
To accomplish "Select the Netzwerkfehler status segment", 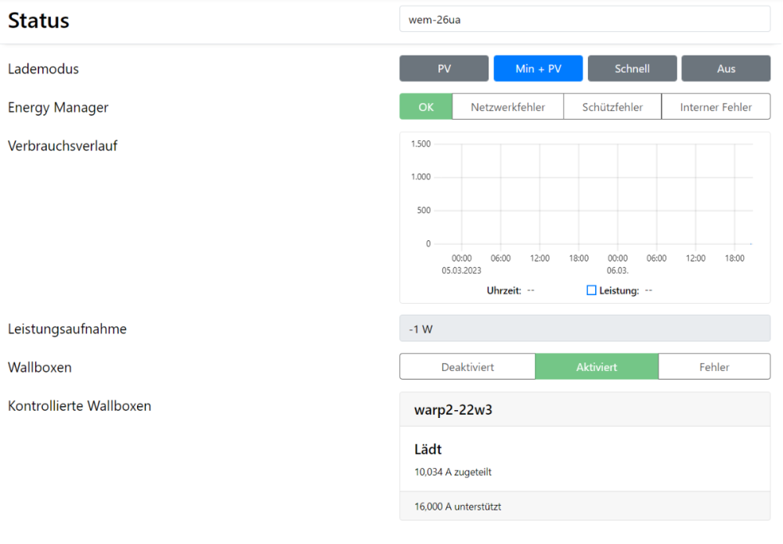I will click(x=507, y=107).
